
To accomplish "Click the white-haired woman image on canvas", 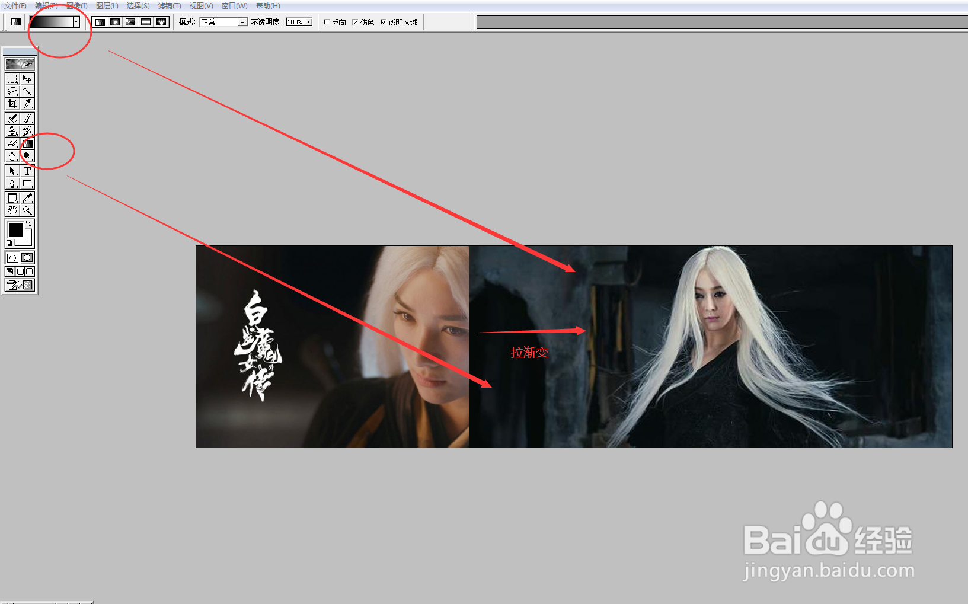I will (x=710, y=347).
